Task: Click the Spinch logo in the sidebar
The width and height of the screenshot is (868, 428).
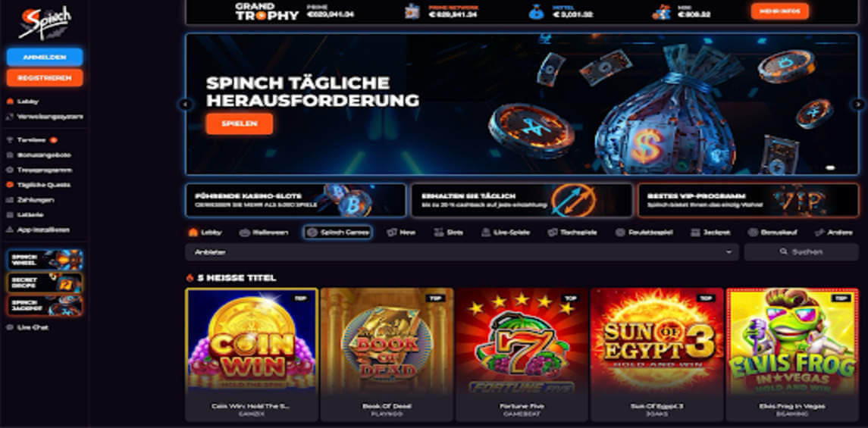Action: click(x=44, y=23)
